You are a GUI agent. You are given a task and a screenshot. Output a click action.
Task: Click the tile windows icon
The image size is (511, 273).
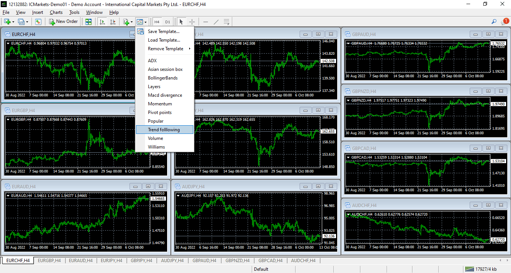88,22
